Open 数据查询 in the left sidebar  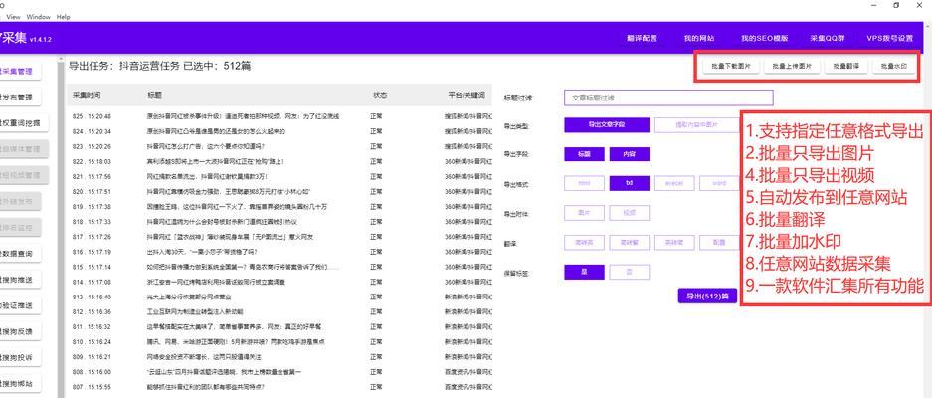20,254
